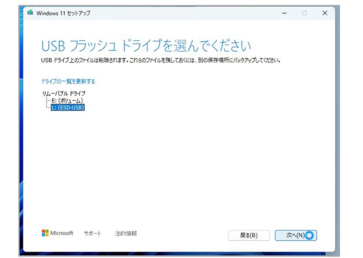Select the E: (ボリューム) drive
The width and height of the screenshot is (363, 258).
pyautogui.click(x=67, y=101)
